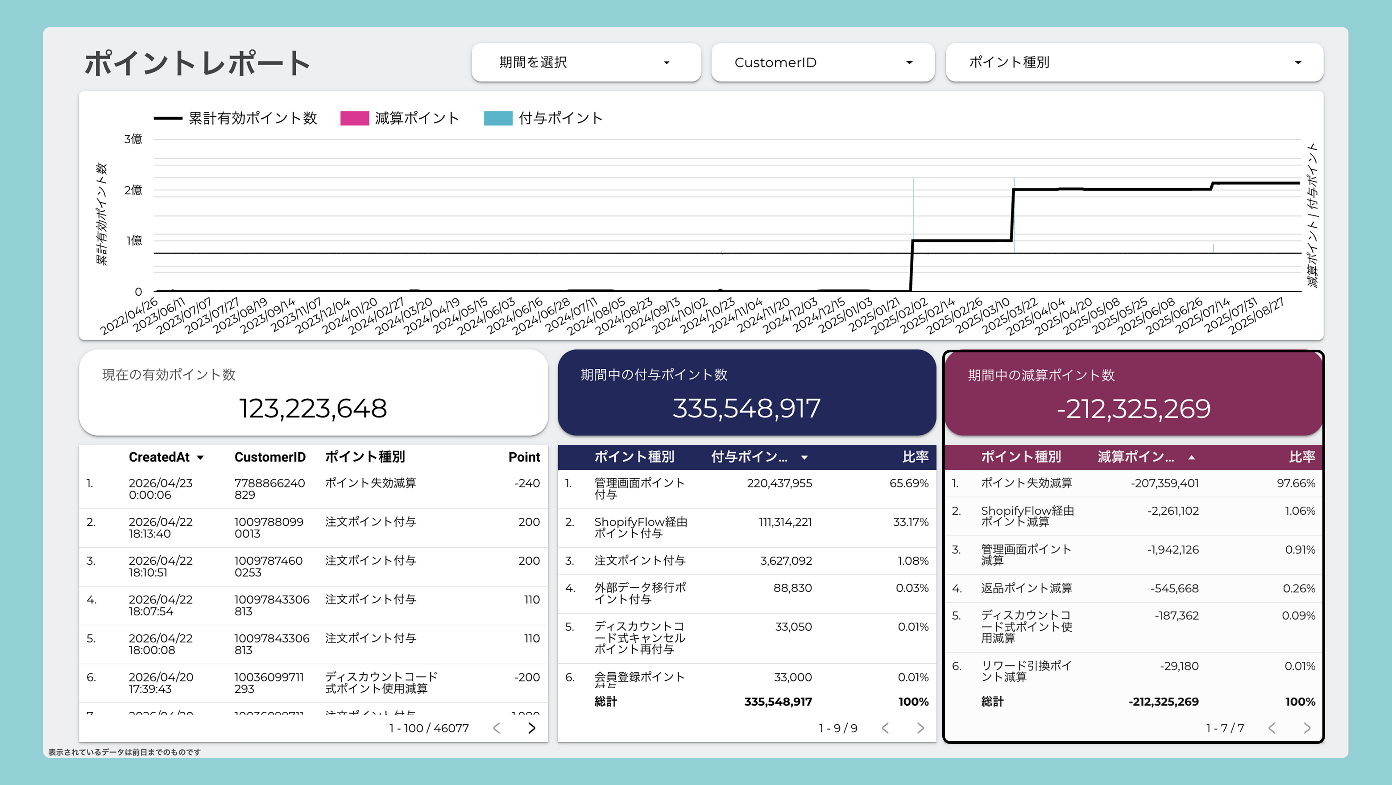Open the 期間を選択 date range dropdown
1392x785 pixels.
[x=586, y=62]
